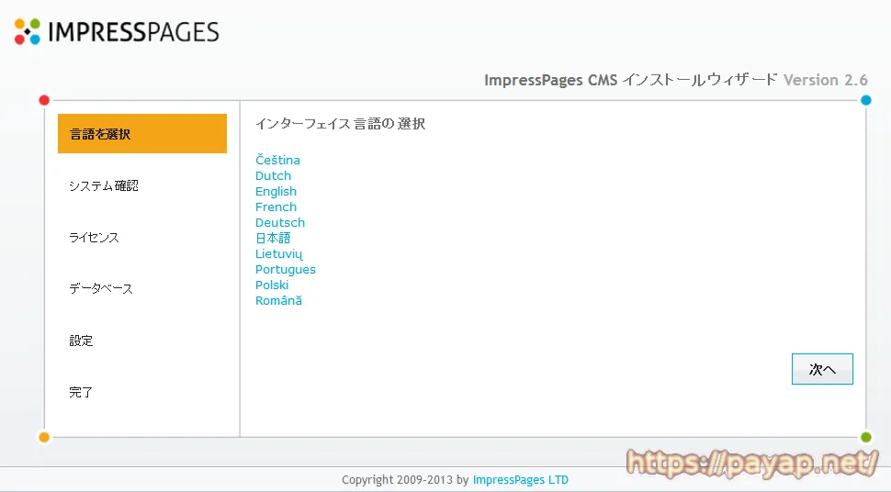Choose 日本語 language link
Viewport: 891px width, 492px height.
273,238
